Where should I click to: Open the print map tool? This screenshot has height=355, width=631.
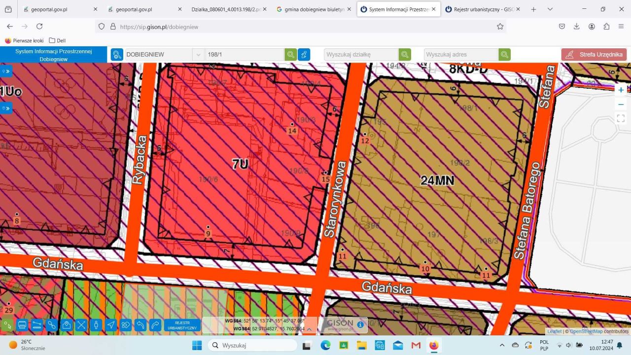(x=22, y=325)
